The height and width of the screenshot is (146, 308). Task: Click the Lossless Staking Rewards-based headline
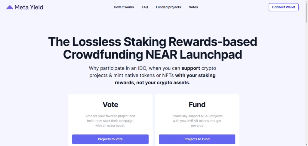click(x=152, y=42)
